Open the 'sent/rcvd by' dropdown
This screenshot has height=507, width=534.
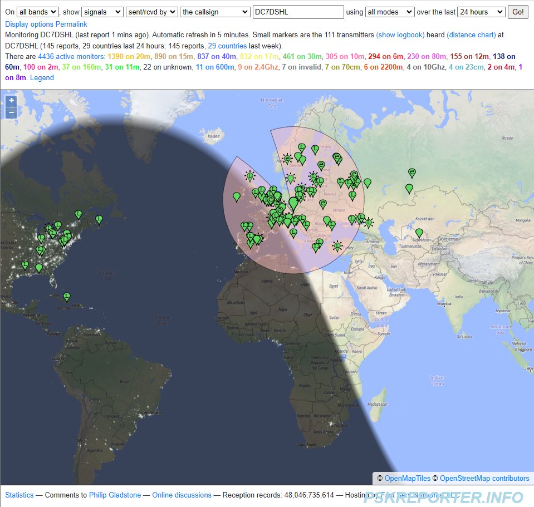[x=152, y=12]
